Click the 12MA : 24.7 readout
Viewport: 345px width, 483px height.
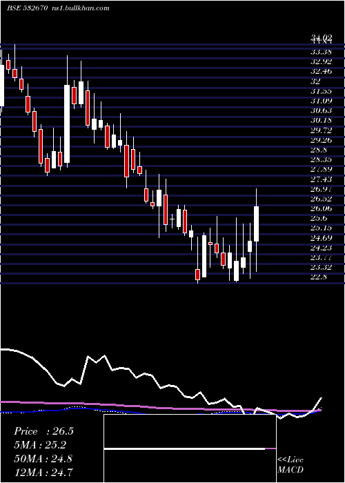43,473
